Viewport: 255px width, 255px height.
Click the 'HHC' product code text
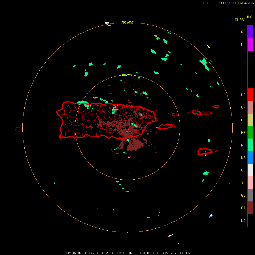tap(249, 17)
